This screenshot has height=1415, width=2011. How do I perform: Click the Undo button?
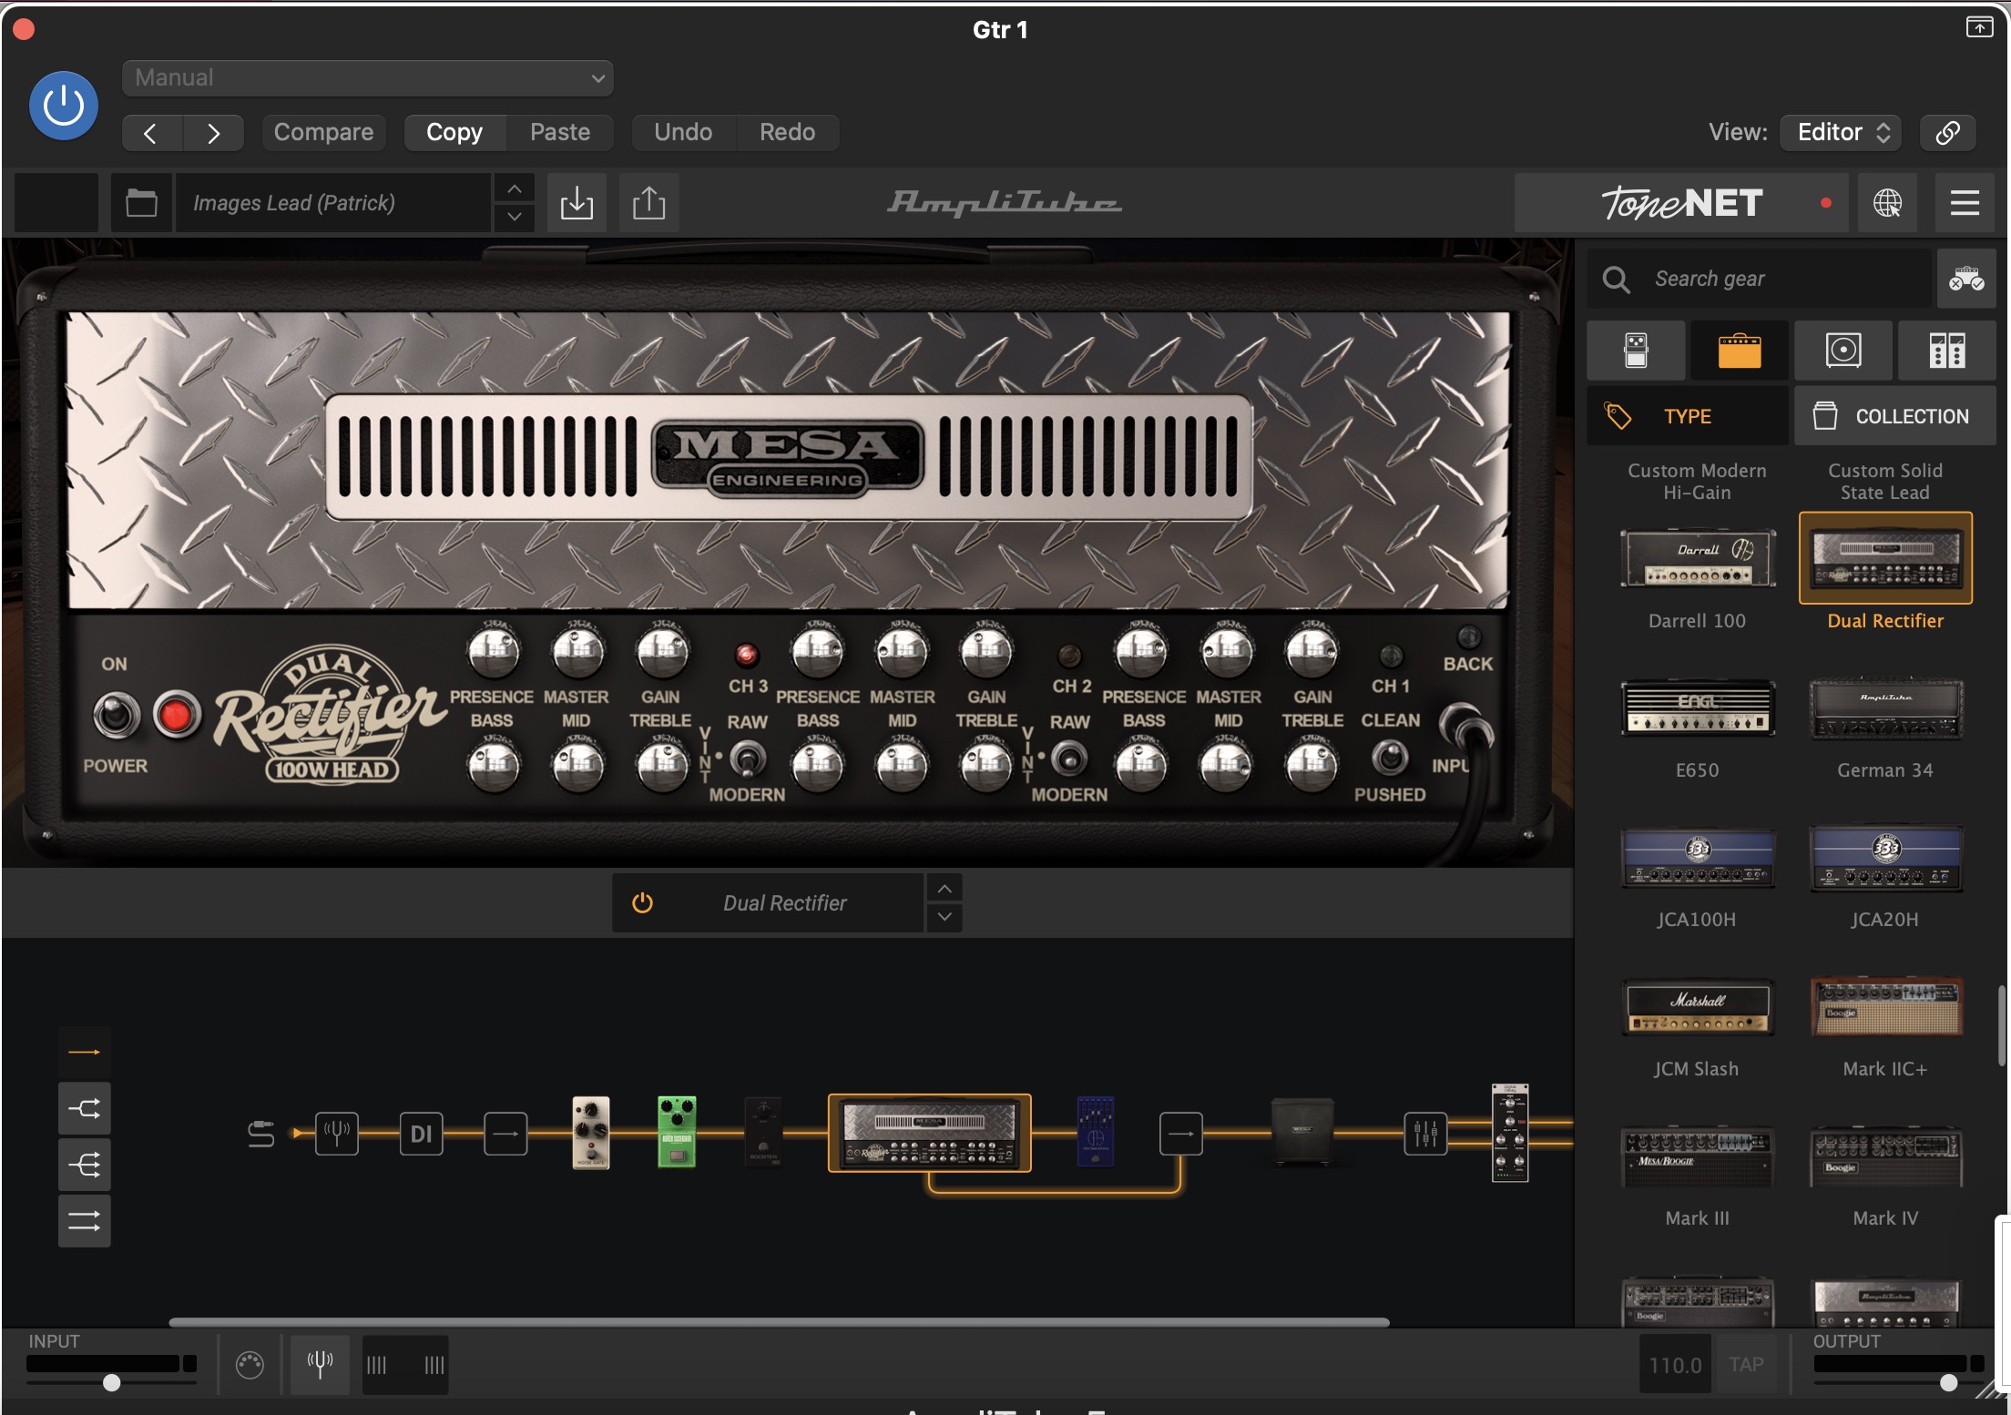(x=683, y=133)
